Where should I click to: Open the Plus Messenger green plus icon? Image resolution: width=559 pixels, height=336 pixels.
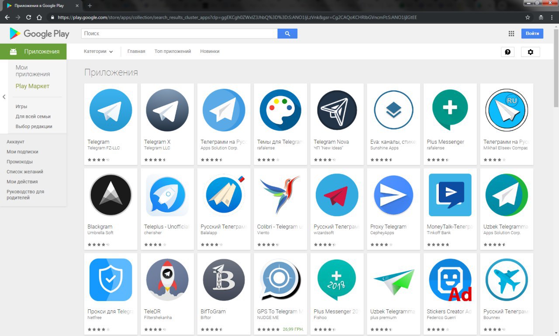coord(450,110)
